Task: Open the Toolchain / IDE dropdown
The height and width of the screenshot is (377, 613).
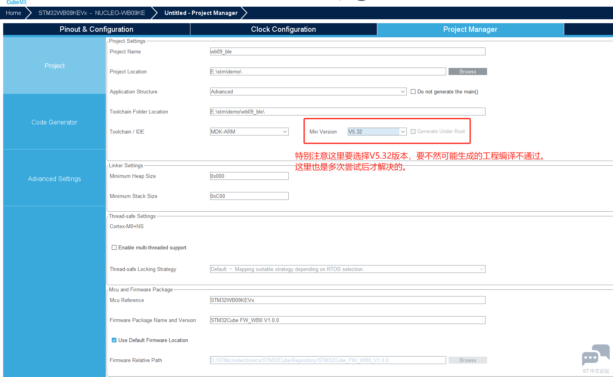Action: pos(249,132)
